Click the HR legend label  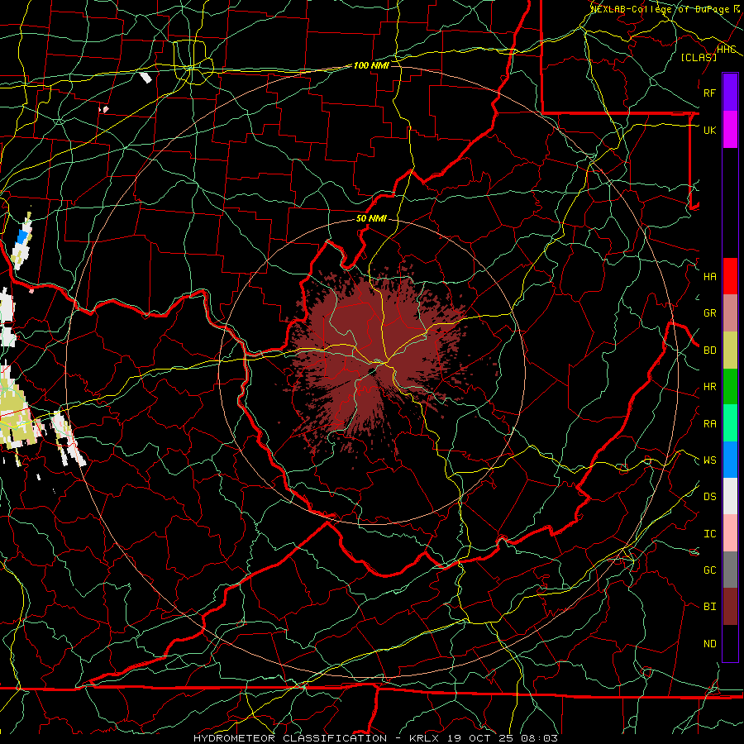(709, 387)
